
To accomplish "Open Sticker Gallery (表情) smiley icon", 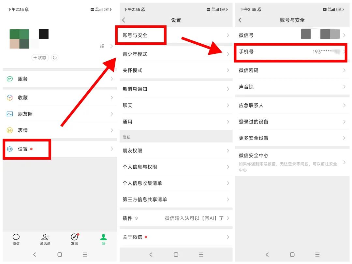I will click(x=9, y=130).
